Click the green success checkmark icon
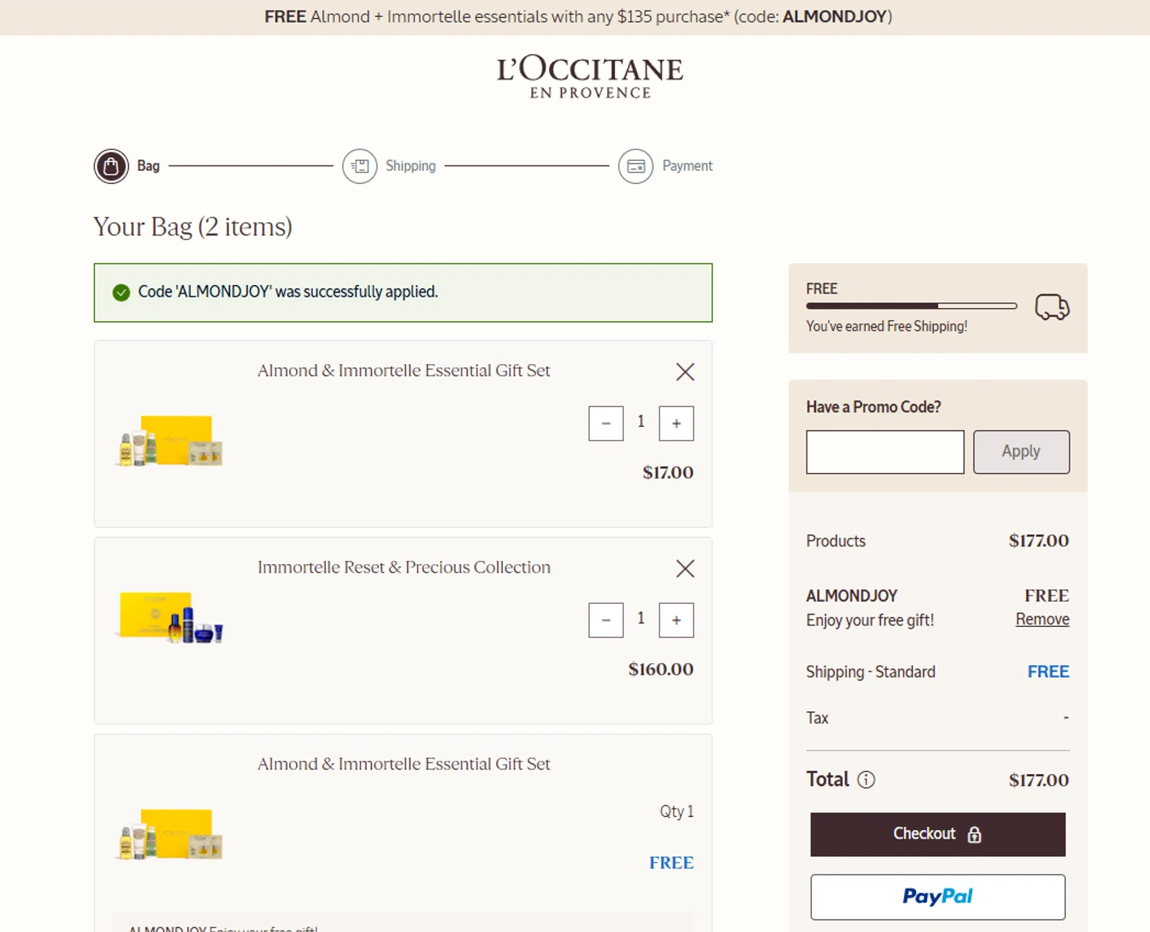The width and height of the screenshot is (1150, 932). (121, 292)
